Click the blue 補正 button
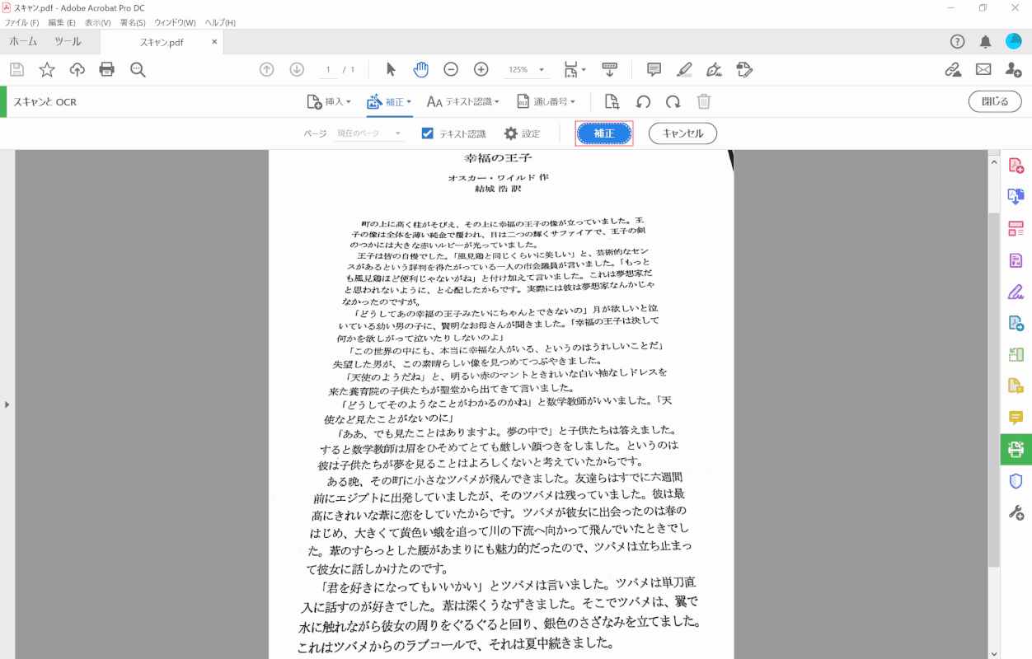Screen dimensions: 1032x659 (x=604, y=133)
